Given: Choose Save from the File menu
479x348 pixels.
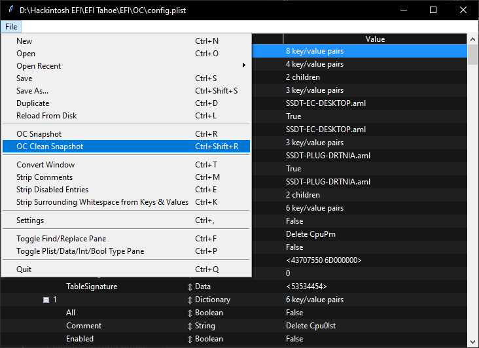Looking at the screenshot, I should pyautogui.click(x=126, y=78).
